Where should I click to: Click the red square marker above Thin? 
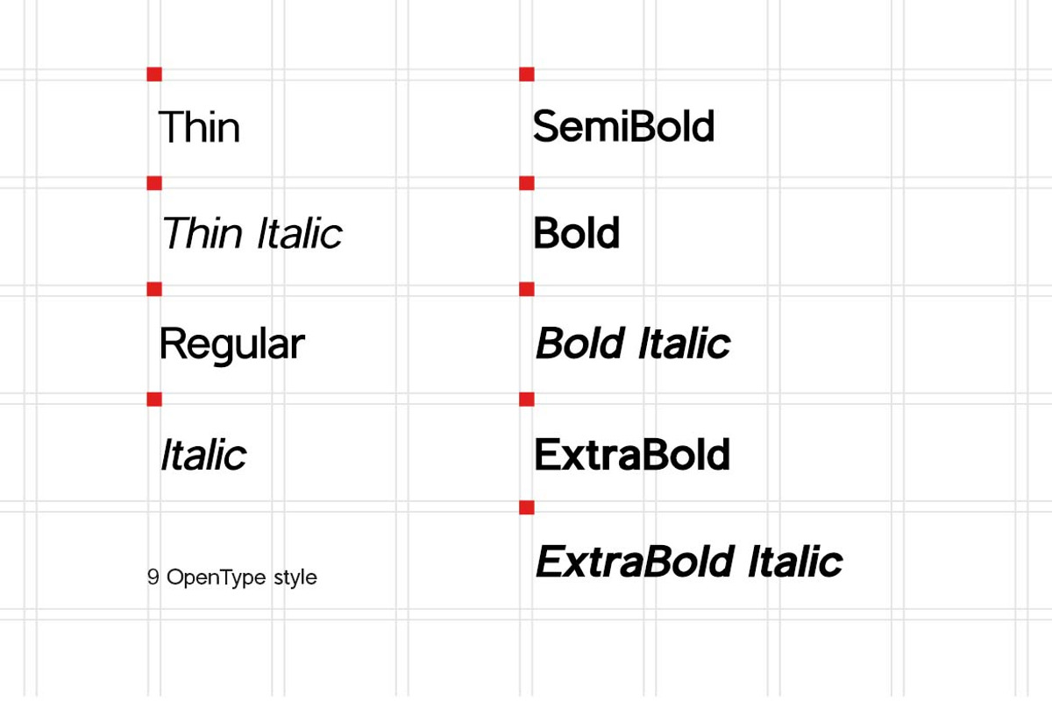coord(154,74)
